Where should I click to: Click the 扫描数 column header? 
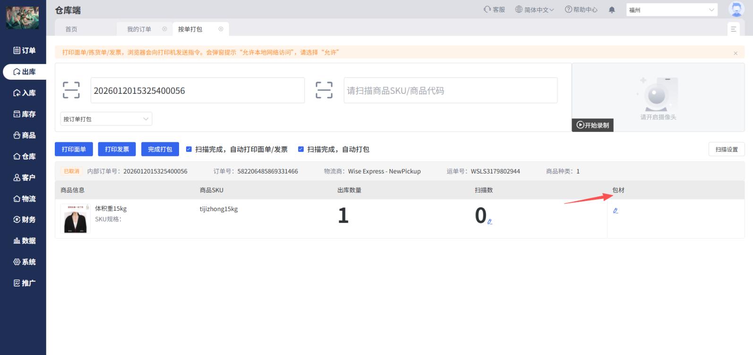[x=484, y=190]
